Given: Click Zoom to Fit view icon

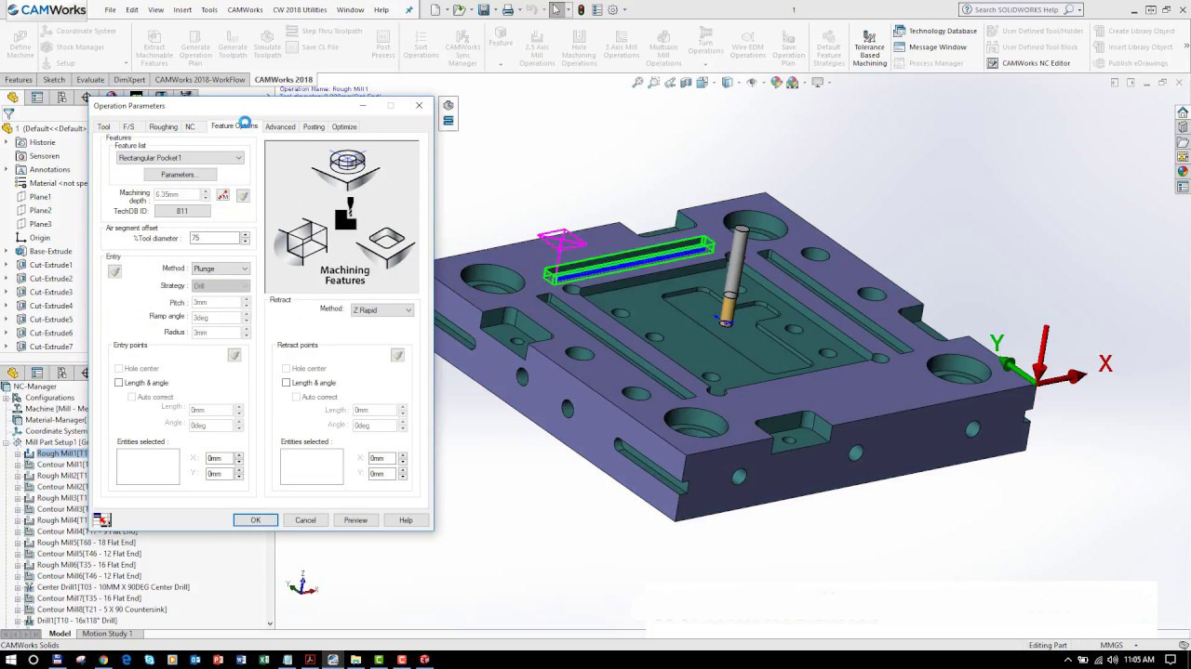Looking at the screenshot, I should (x=637, y=83).
